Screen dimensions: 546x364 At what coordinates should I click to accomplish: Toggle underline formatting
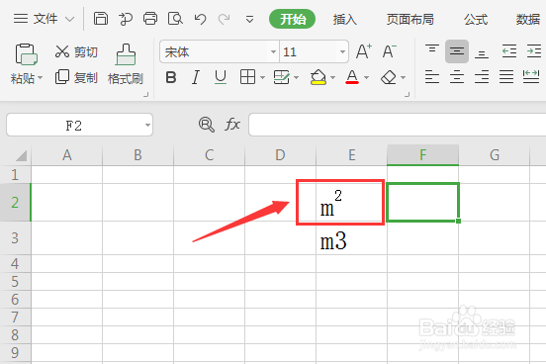tap(221, 77)
